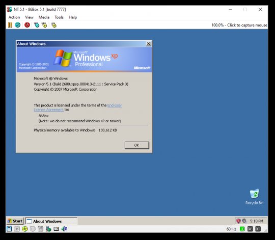The width and height of the screenshot is (275, 240).
Task: Open the Action menu
Action: point(14,17)
